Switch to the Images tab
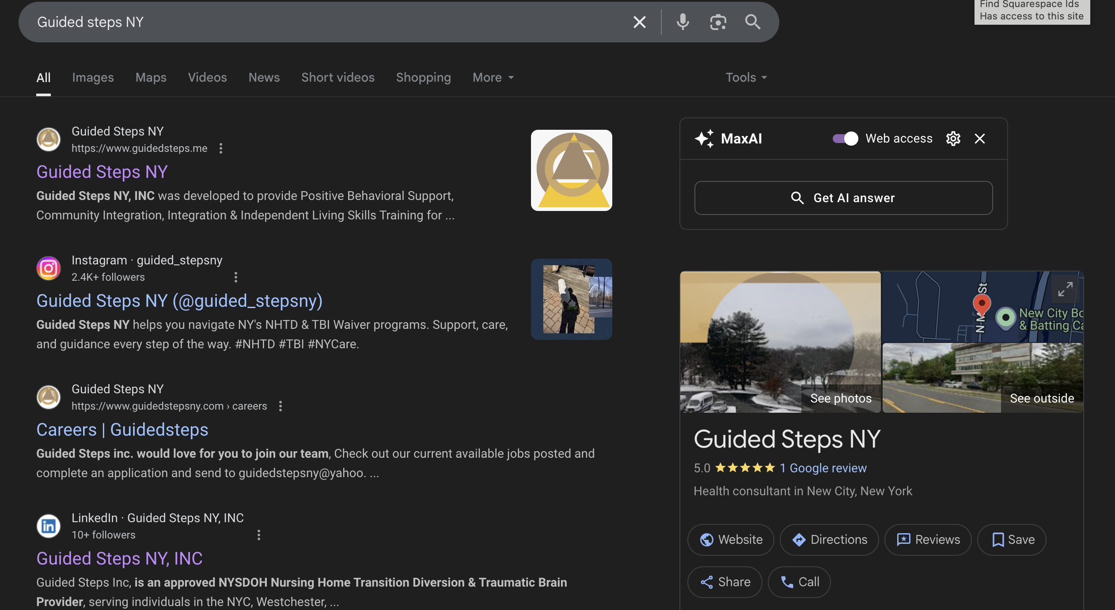The height and width of the screenshot is (610, 1115). (93, 77)
